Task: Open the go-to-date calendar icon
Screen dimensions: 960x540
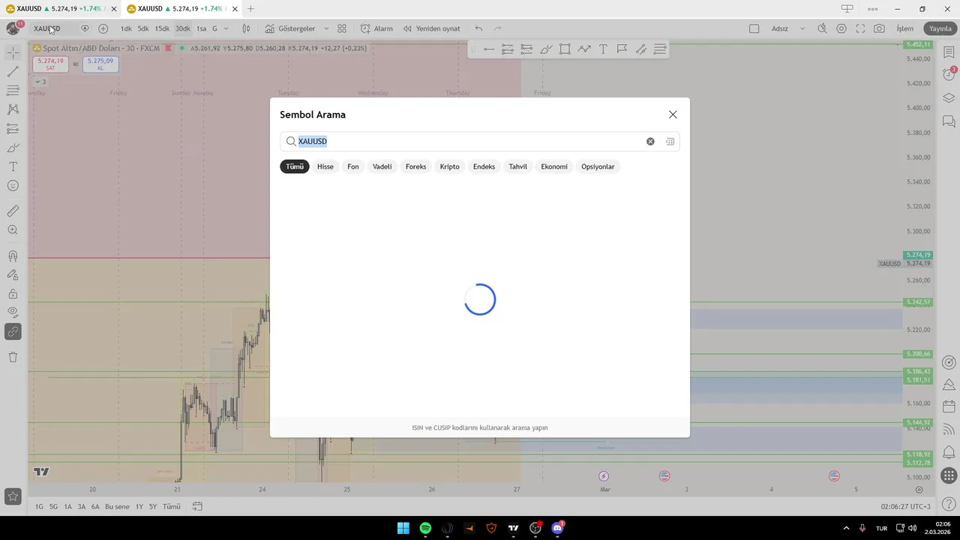Action: click(197, 506)
